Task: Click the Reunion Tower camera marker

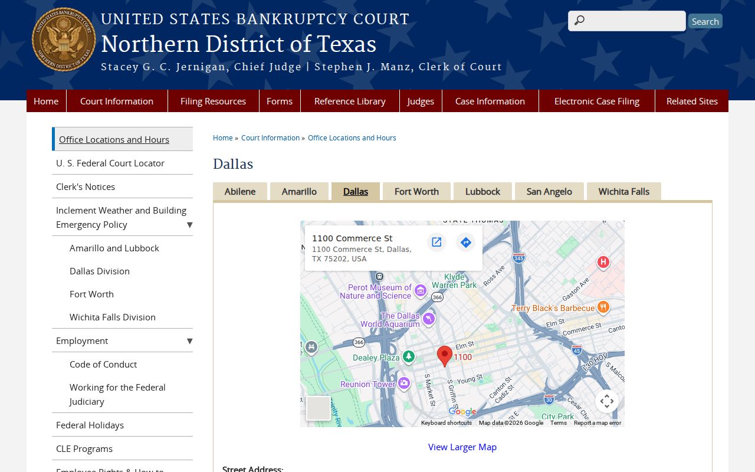Action: coord(403,383)
